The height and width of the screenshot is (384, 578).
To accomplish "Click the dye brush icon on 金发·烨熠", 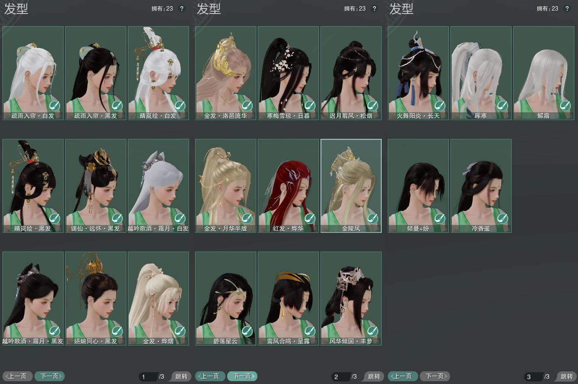I will click(x=180, y=331).
